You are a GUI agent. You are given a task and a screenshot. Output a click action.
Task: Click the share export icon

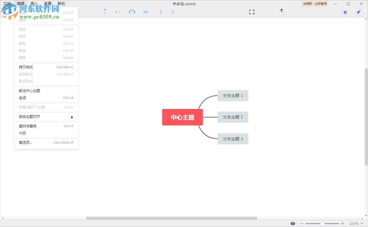pos(282,11)
